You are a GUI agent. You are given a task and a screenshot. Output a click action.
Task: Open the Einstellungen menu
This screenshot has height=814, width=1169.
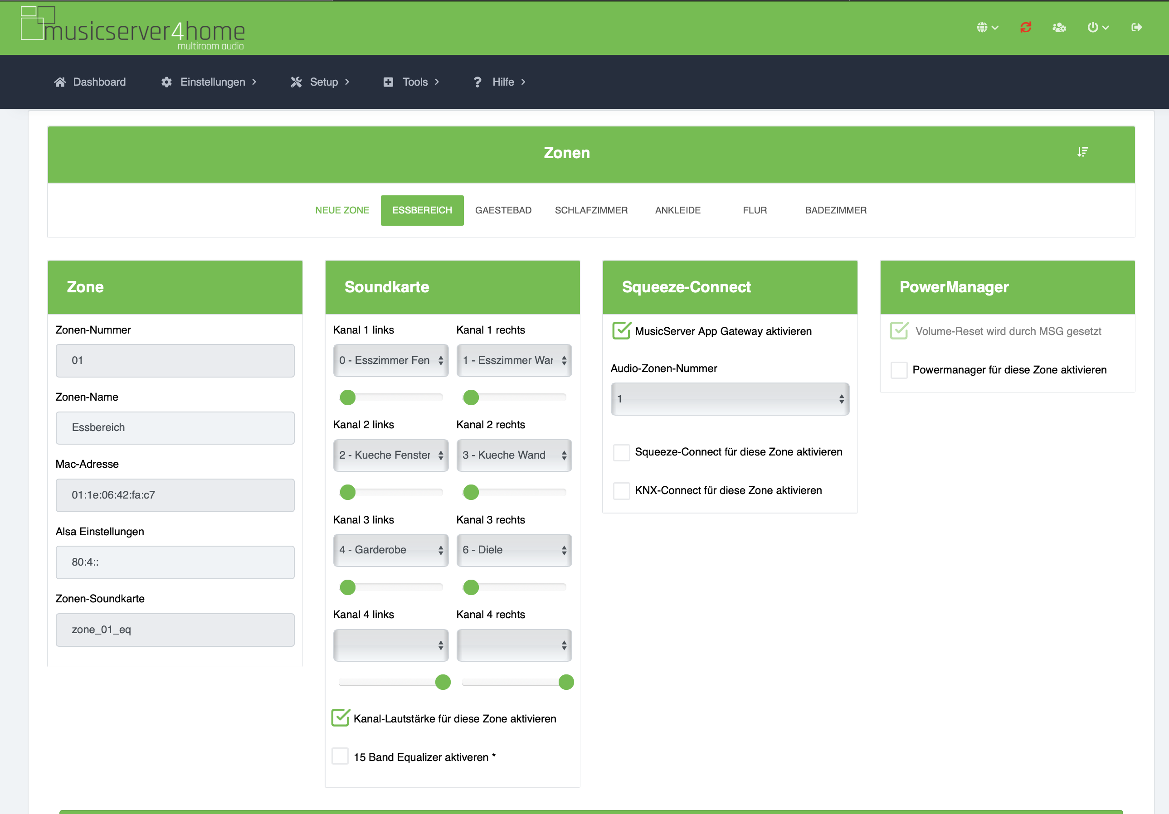pos(212,82)
